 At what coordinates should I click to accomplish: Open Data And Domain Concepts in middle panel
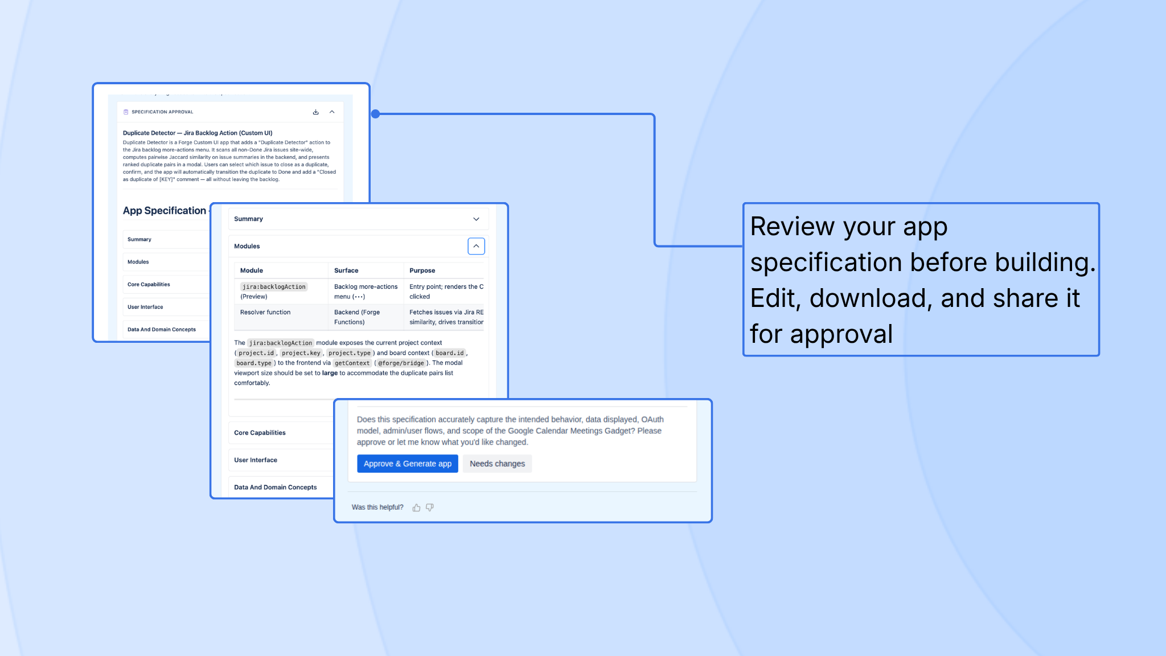tap(281, 487)
